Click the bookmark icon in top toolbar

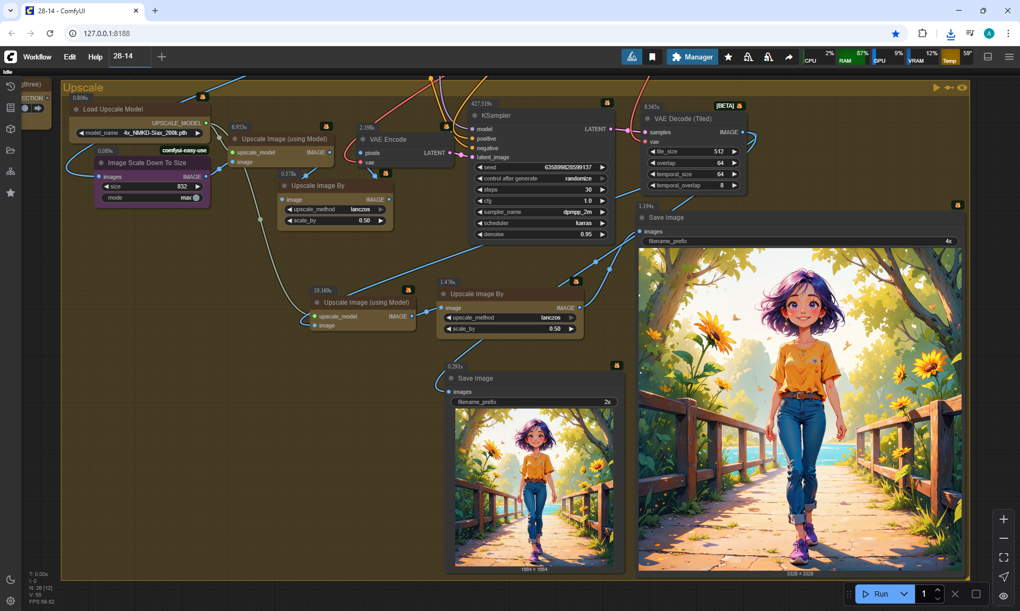[652, 57]
